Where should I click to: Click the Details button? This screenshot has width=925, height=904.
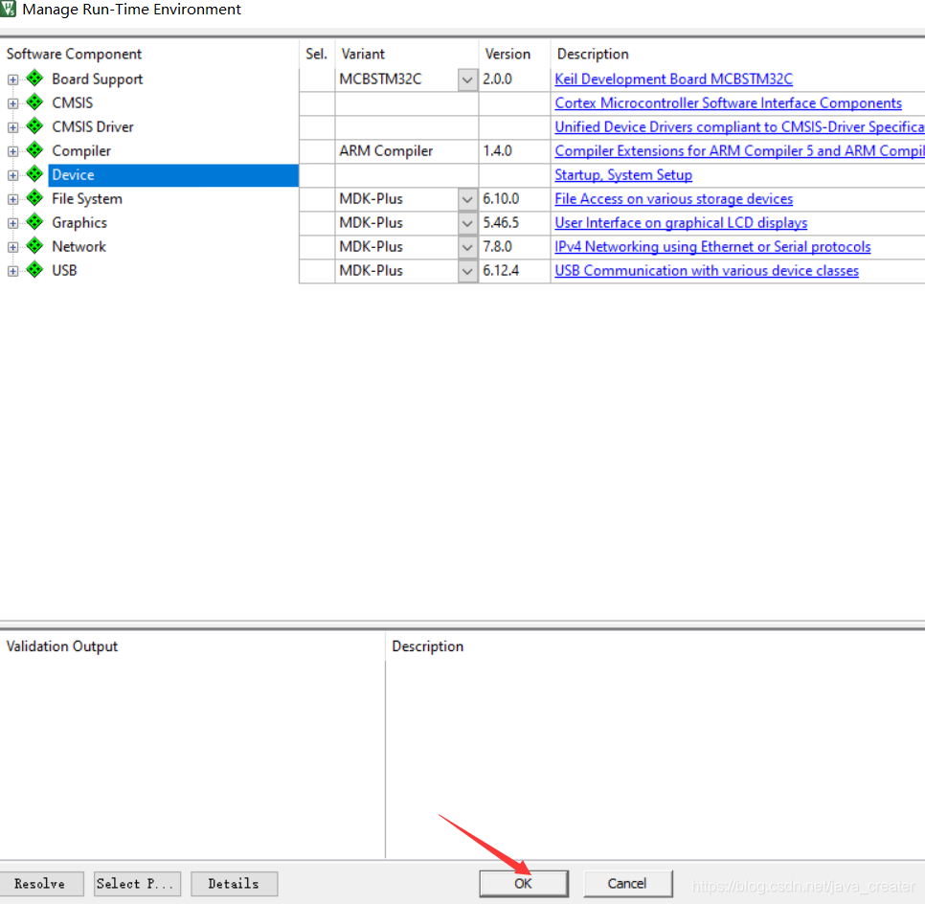point(235,883)
